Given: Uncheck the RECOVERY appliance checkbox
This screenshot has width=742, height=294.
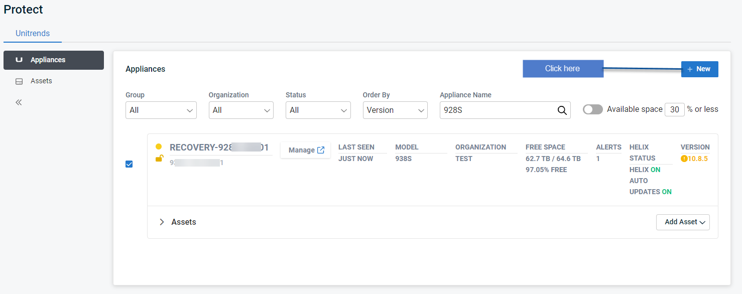Looking at the screenshot, I should (x=129, y=164).
